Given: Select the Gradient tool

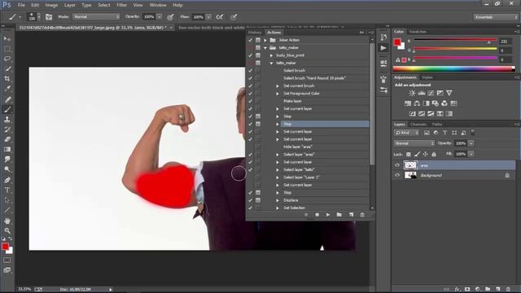Looking at the screenshot, I should point(7,149).
